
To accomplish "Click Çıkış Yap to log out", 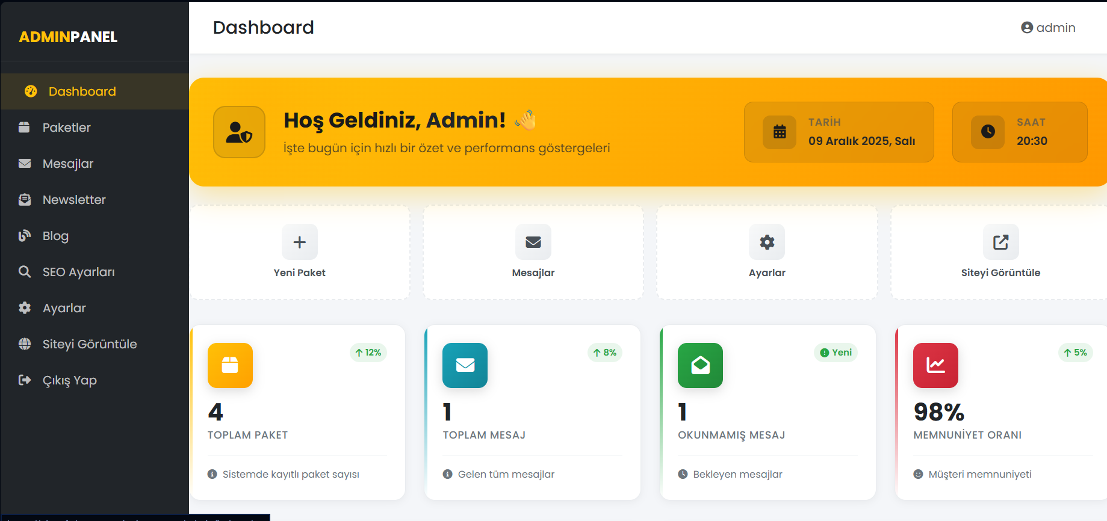I will coord(69,380).
